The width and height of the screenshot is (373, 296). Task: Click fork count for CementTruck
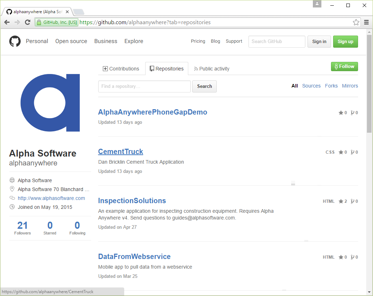pos(354,152)
